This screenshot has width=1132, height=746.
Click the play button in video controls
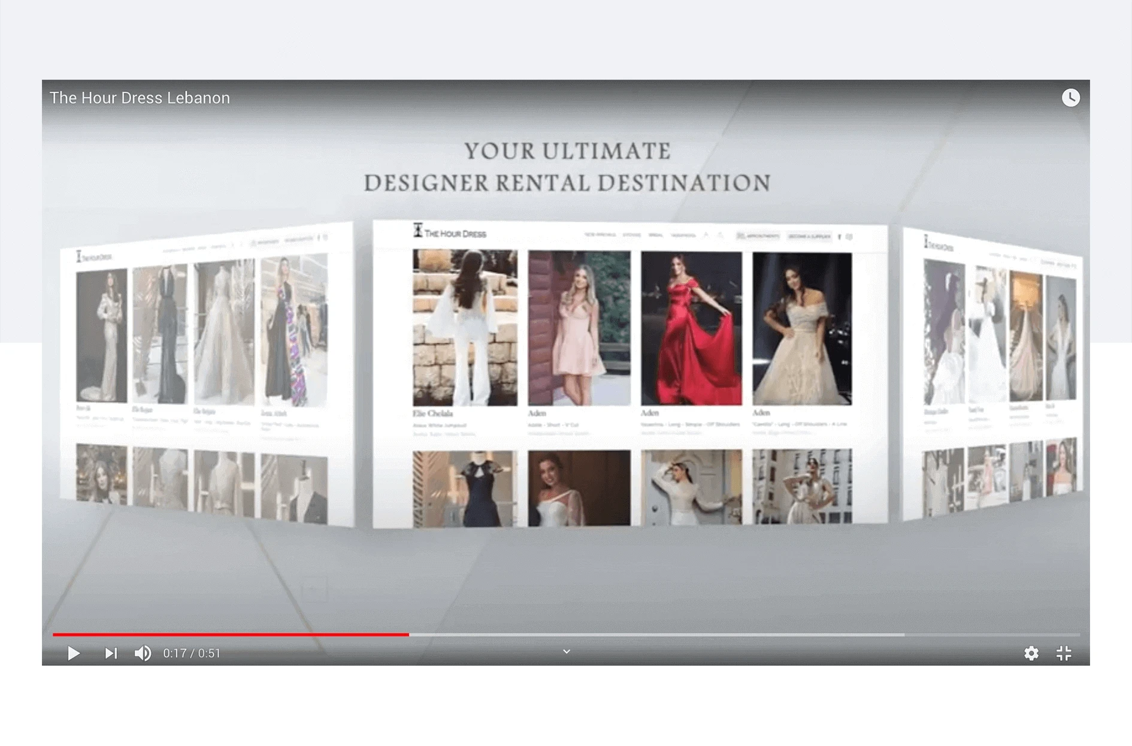74,653
